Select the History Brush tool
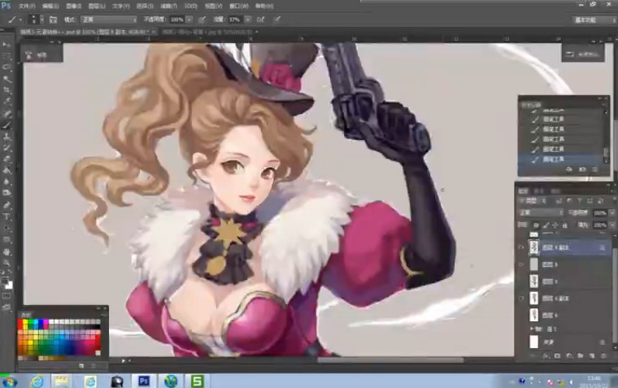 (x=7, y=148)
